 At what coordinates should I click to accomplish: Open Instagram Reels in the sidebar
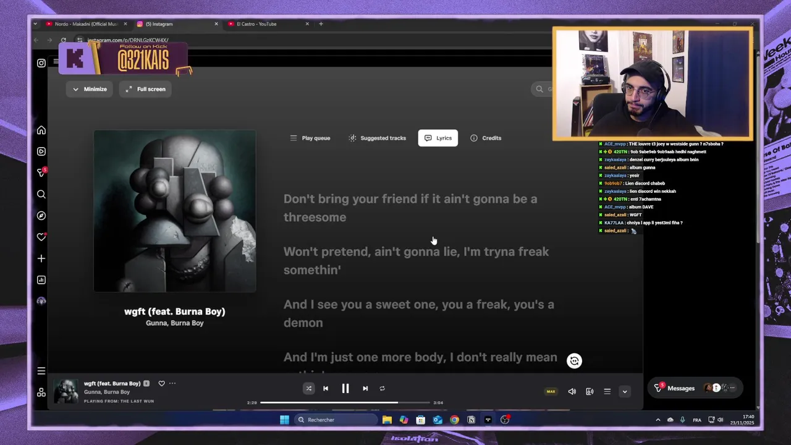point(41,151)
